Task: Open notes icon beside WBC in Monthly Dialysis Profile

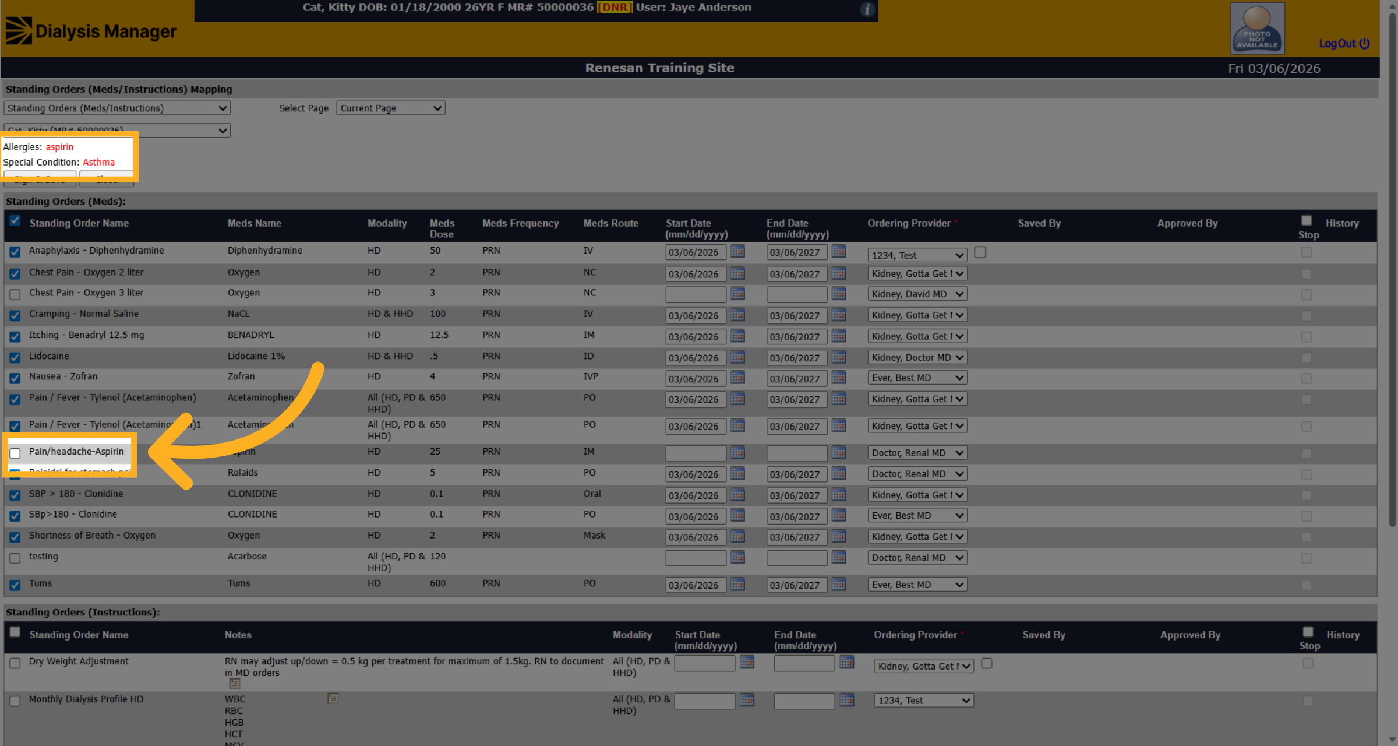Action: [x=333, y=698]
